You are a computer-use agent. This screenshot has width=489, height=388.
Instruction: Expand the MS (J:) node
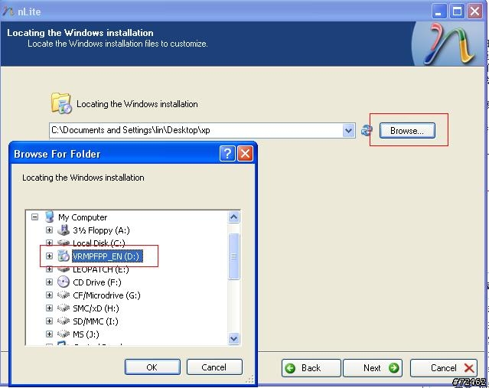click(49, 334)
